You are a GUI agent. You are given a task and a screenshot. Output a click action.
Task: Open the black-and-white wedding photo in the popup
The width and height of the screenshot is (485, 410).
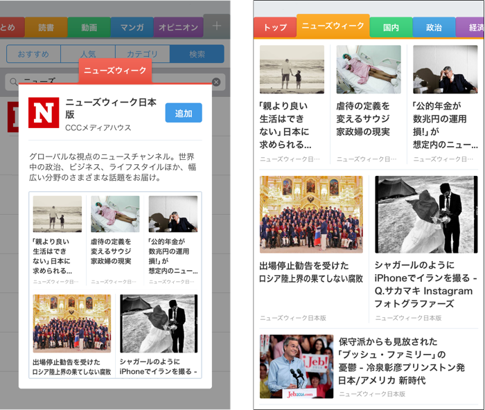[x=159, y=323]
